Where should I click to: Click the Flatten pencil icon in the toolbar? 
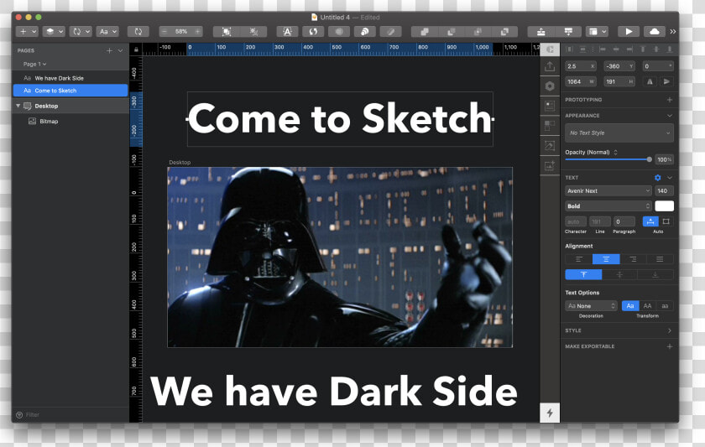tap(391, 31)
